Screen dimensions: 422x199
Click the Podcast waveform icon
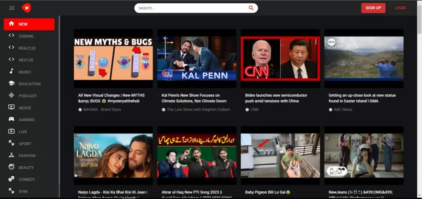[x=11, y=95]
